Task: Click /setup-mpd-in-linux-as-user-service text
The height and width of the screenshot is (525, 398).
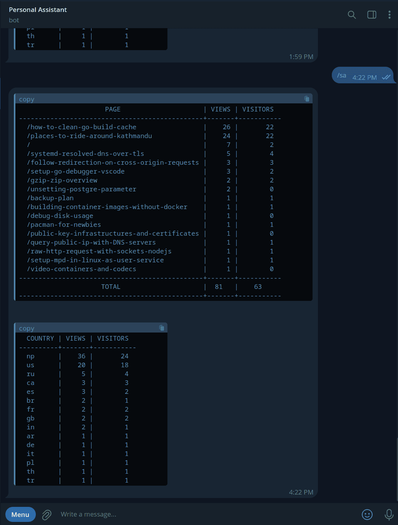Action: pyautogui.click(x=95, y=260)
